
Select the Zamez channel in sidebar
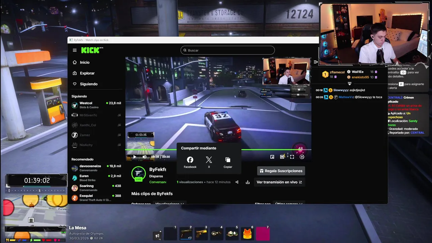coord(96,135)
